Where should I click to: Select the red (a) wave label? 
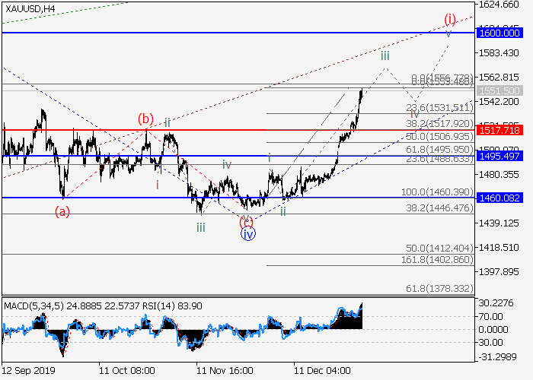pyautogui.click(x=62, y=211)
